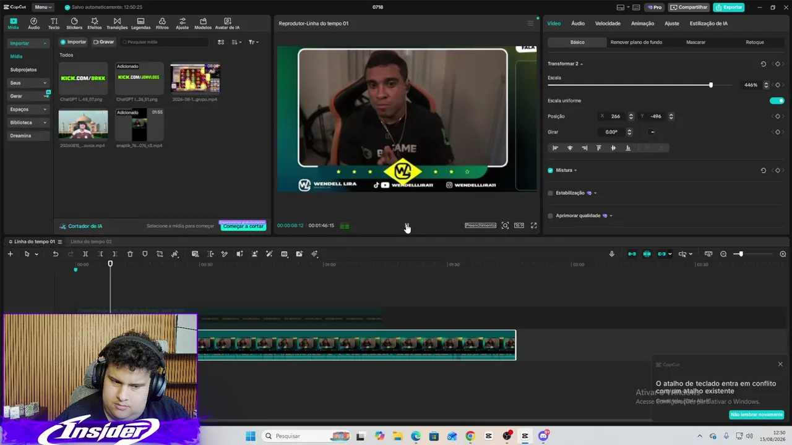Click the position X value field
The width and height of the screenshot is (792, 445).
point(616,116)
